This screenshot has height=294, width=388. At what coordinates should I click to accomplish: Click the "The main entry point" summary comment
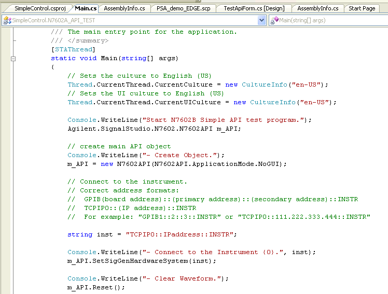click(x=144, y=32)
